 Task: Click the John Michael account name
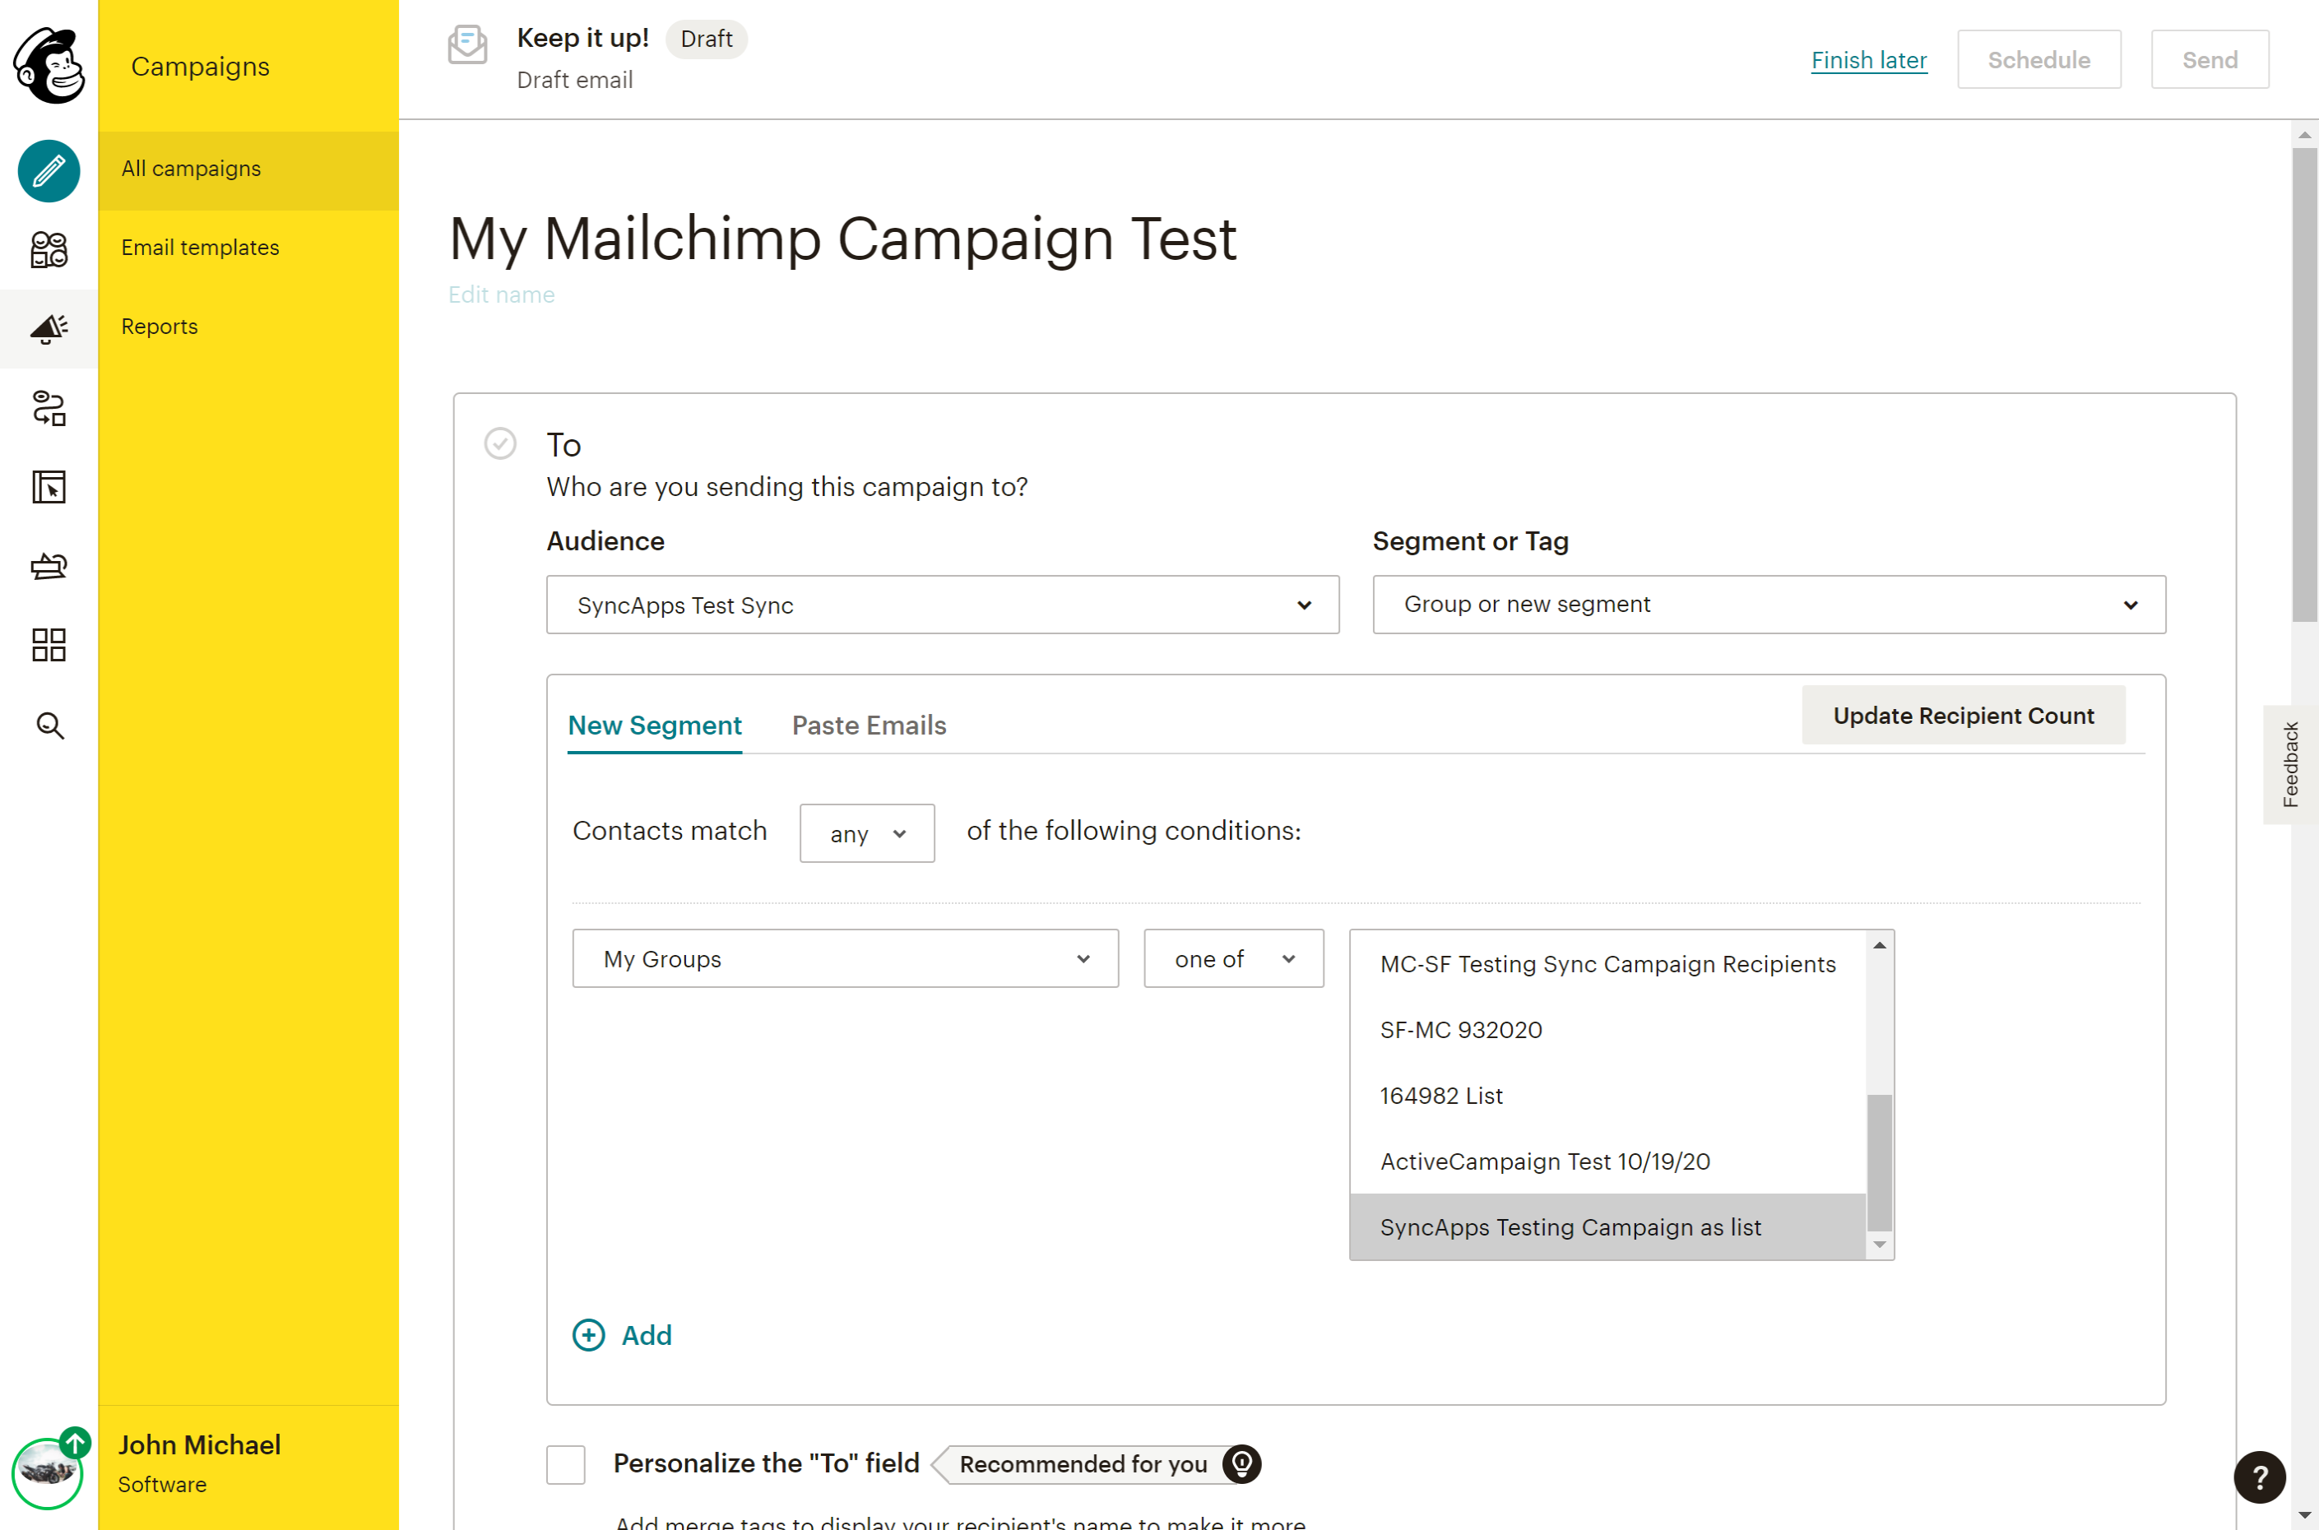199,1444
